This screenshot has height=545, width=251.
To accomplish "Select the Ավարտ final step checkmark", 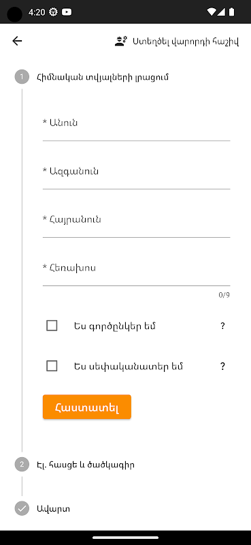I will (22, 508).
